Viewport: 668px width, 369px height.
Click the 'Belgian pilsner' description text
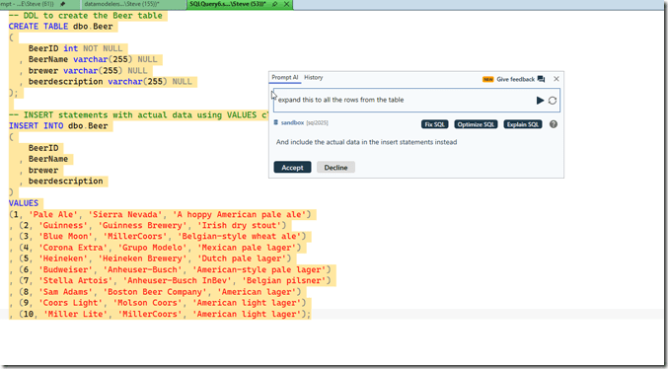pyautogui.click(x=284, y=281)
